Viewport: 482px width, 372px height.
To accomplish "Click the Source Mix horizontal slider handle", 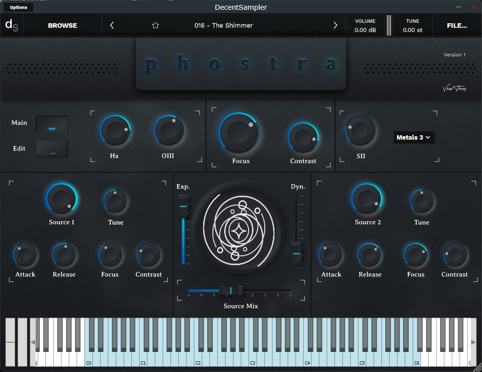I will [x=231, y=290].
